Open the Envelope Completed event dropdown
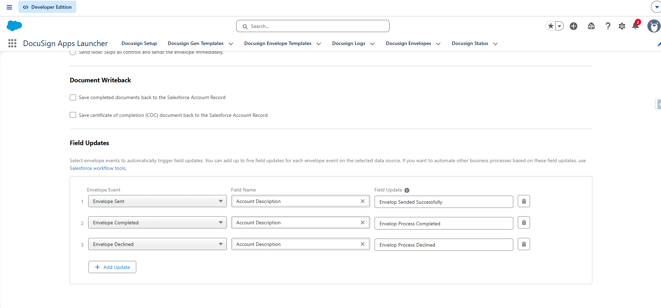Screen dimensions: 661x308 click(x=157, y=223)
